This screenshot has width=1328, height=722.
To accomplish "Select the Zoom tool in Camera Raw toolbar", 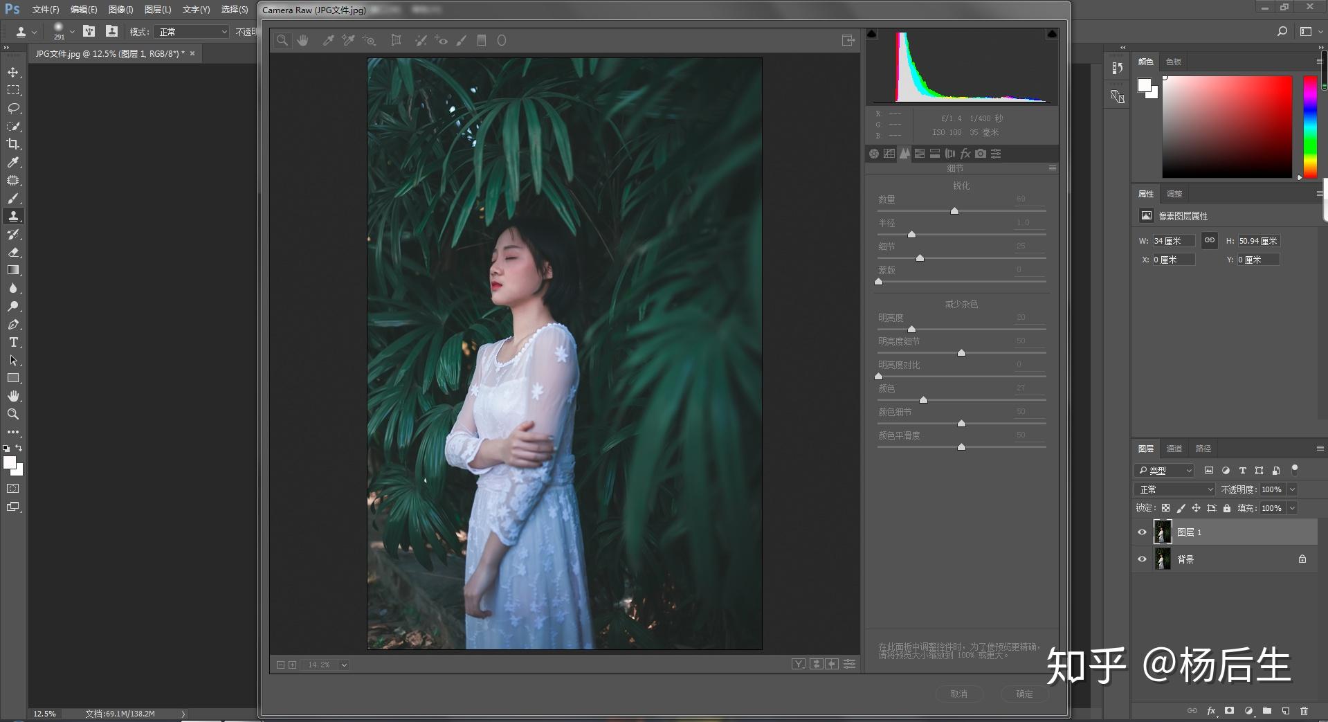I will tap(282, 41).
